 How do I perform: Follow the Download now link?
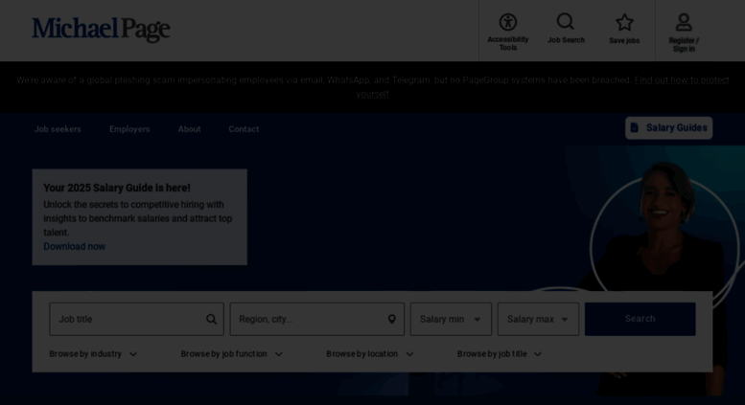(75, 246)
